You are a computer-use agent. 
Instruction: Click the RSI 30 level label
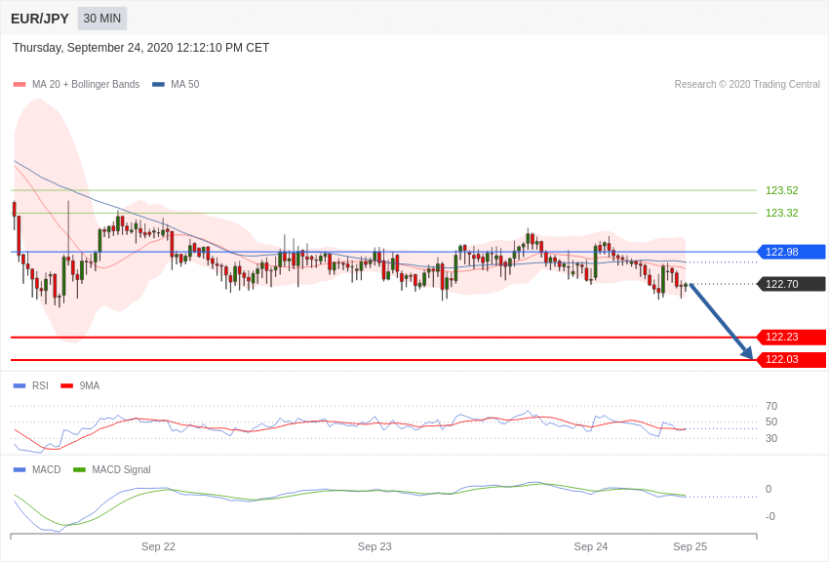click(771, 438)
